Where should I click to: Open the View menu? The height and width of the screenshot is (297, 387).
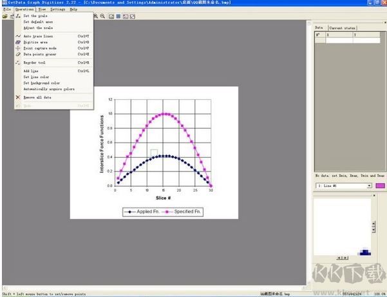click(x=42, y=10)
